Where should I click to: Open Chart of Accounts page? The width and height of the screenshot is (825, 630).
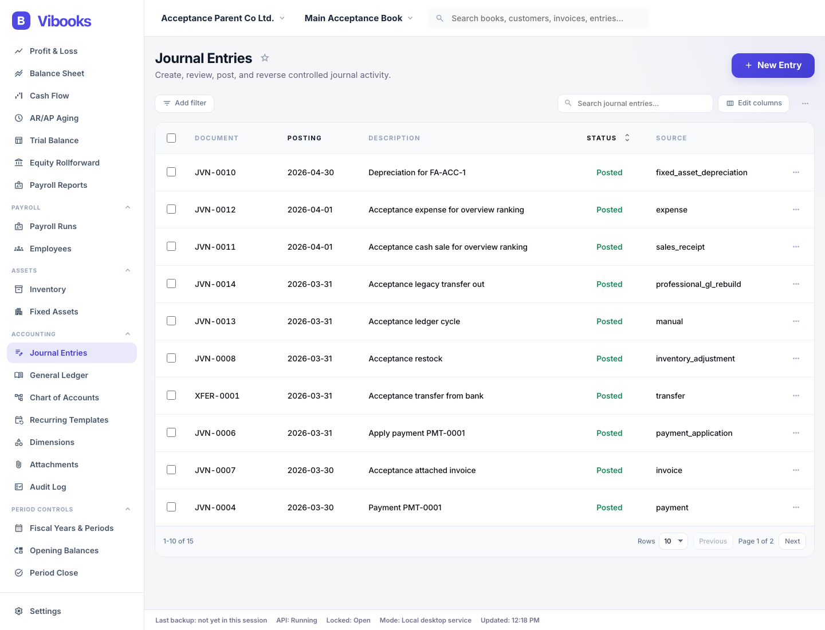[64, 397]
